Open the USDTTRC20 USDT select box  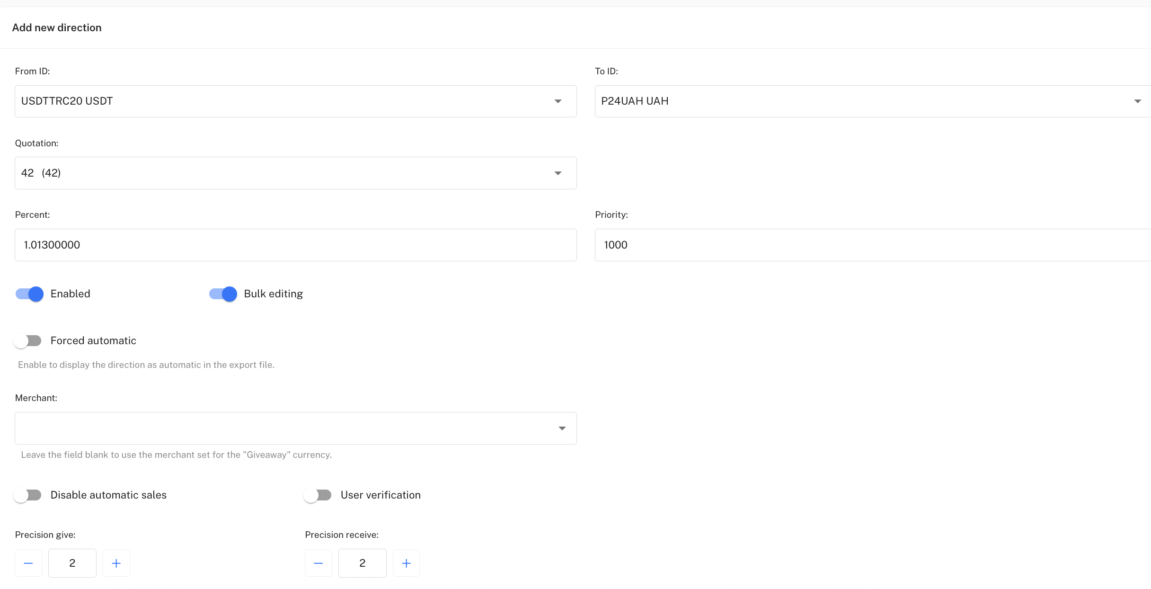pos(284,101)
